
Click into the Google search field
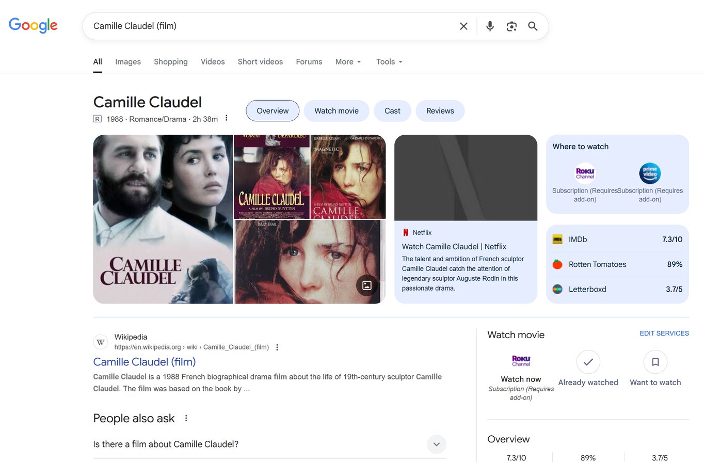(271, 26)
